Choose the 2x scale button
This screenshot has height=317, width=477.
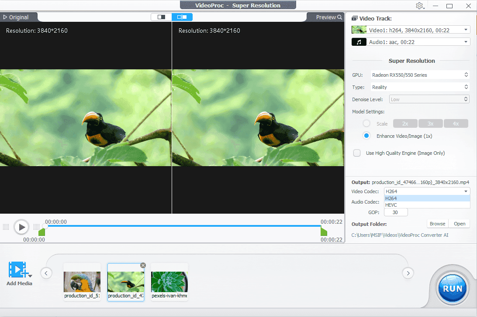point(405,123)
